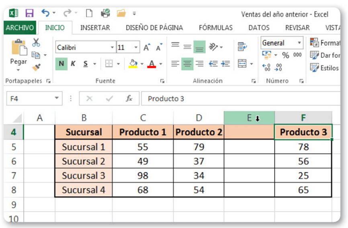Click accounting number format icon
348x228 pixels.
tap(266, 55)
